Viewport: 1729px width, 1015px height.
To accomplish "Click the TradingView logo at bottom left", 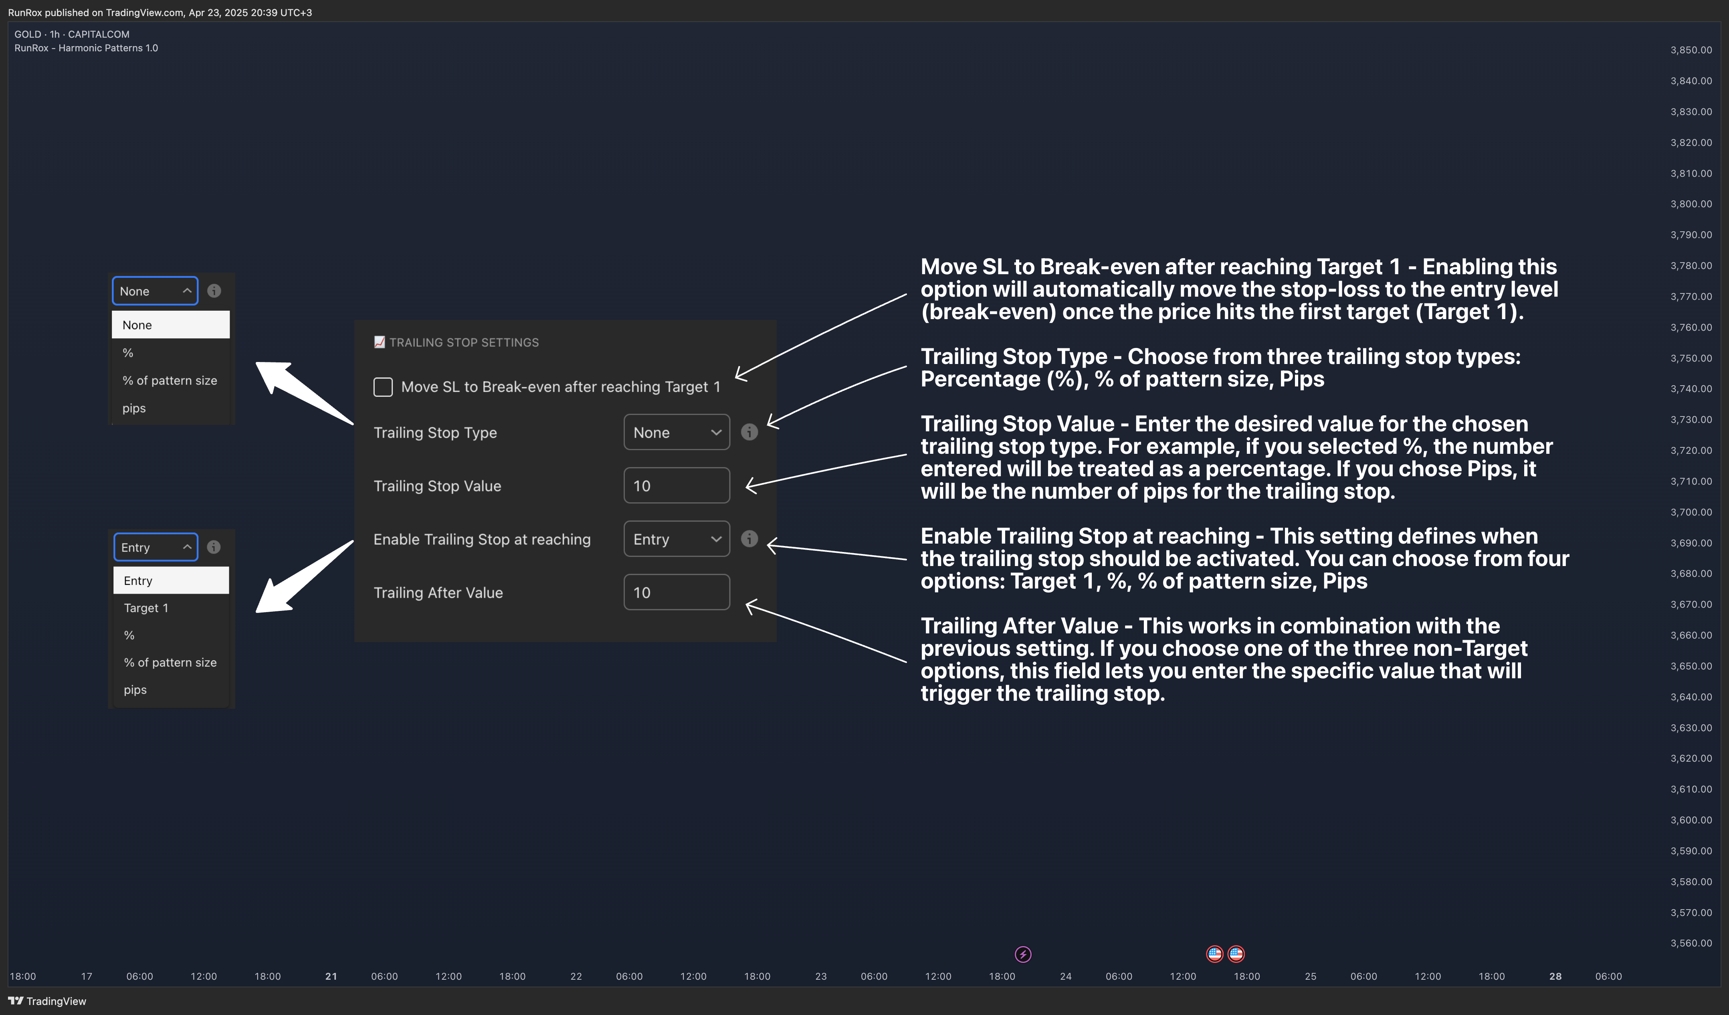I will (46, 1001).
